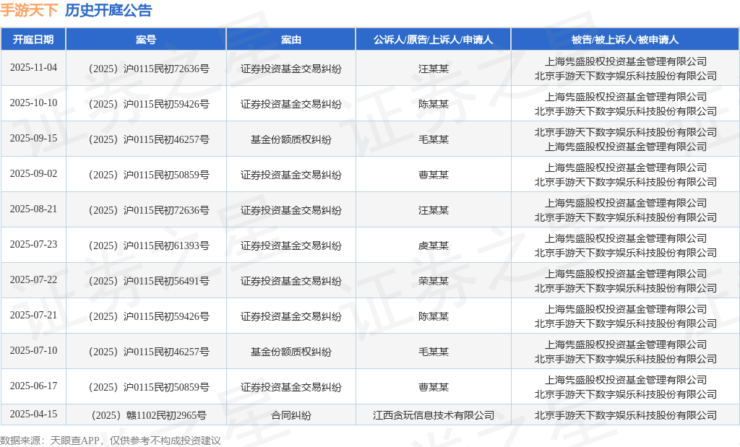
Task: Select the 手游天下 title text
Action: tap(29, 10)
